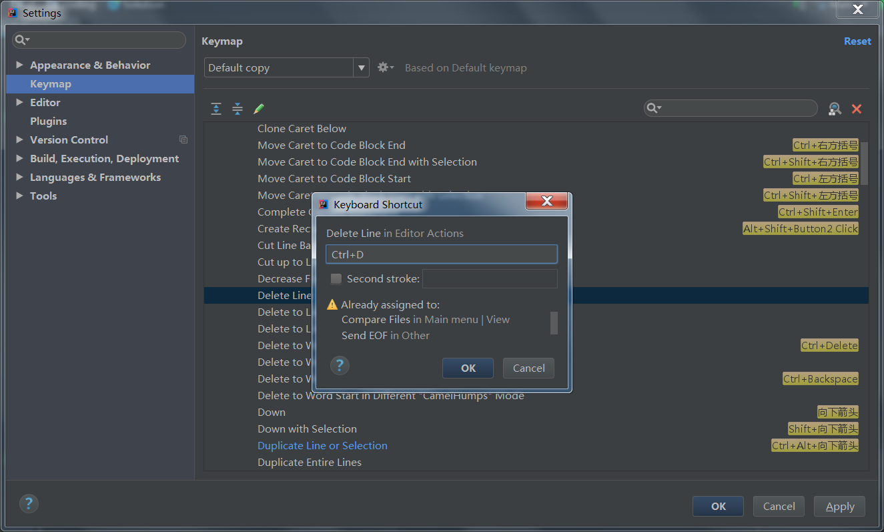The image size is (884, 532).
Task: Click the search magnifier in the Settings sidebar
Action: click(x=22, y=40)
